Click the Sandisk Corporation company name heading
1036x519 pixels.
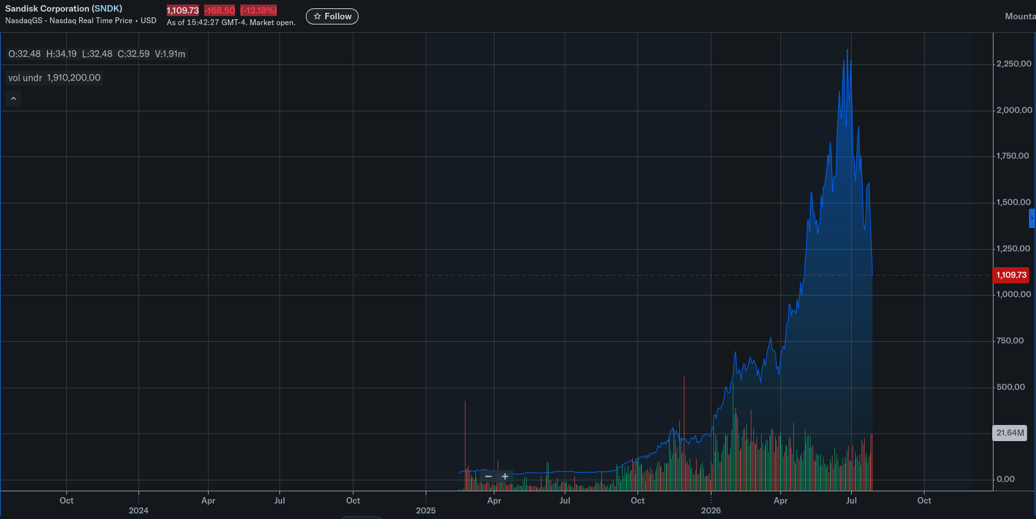click(47, 8)
